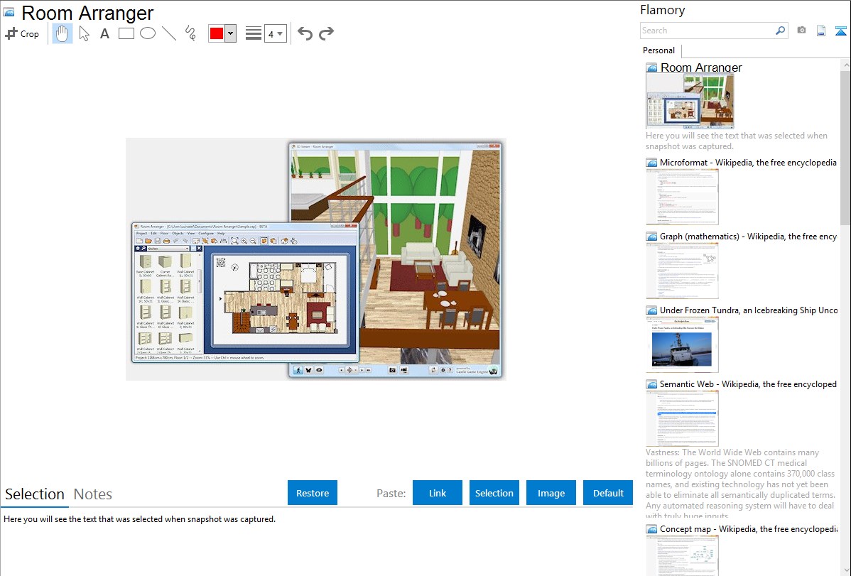Click the camera capture icon
Image resolution: width=851 pixels, height=576 pixels.
pos(801,31)
